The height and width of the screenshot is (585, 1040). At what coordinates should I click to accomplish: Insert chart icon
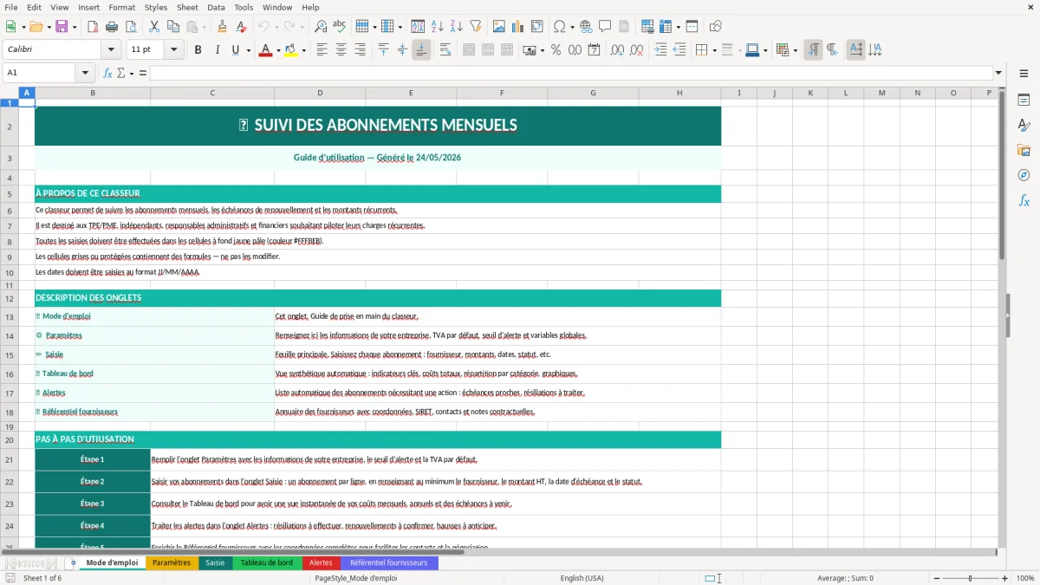[518, 27]
